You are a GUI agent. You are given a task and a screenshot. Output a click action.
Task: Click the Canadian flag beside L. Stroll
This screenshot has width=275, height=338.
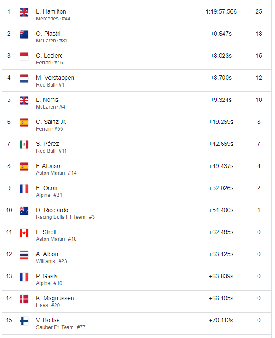click(24, 233)
